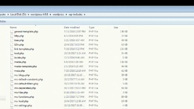Select the file icon of general-template.php
The image size is (194, 109).
pos(12,31)
